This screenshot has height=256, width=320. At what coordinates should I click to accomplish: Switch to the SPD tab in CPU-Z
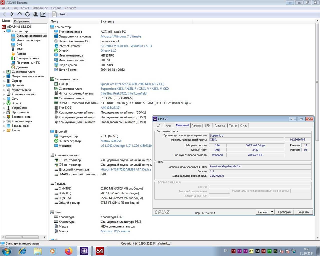[207, 125]
